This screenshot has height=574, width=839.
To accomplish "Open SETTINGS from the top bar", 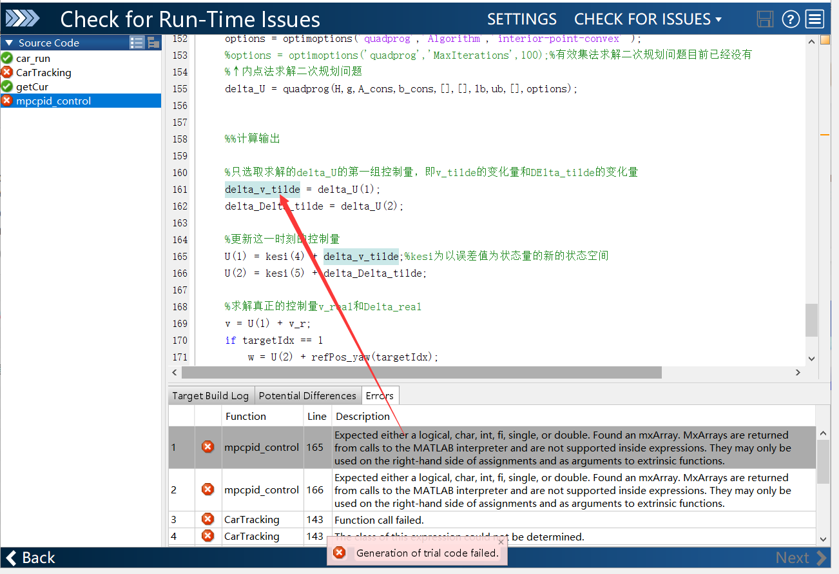I will click(522, 19).
